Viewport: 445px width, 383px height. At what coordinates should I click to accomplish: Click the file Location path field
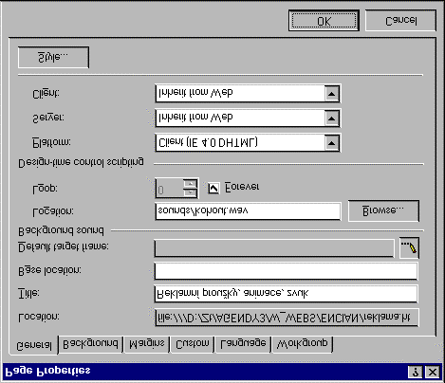(287, 318)
